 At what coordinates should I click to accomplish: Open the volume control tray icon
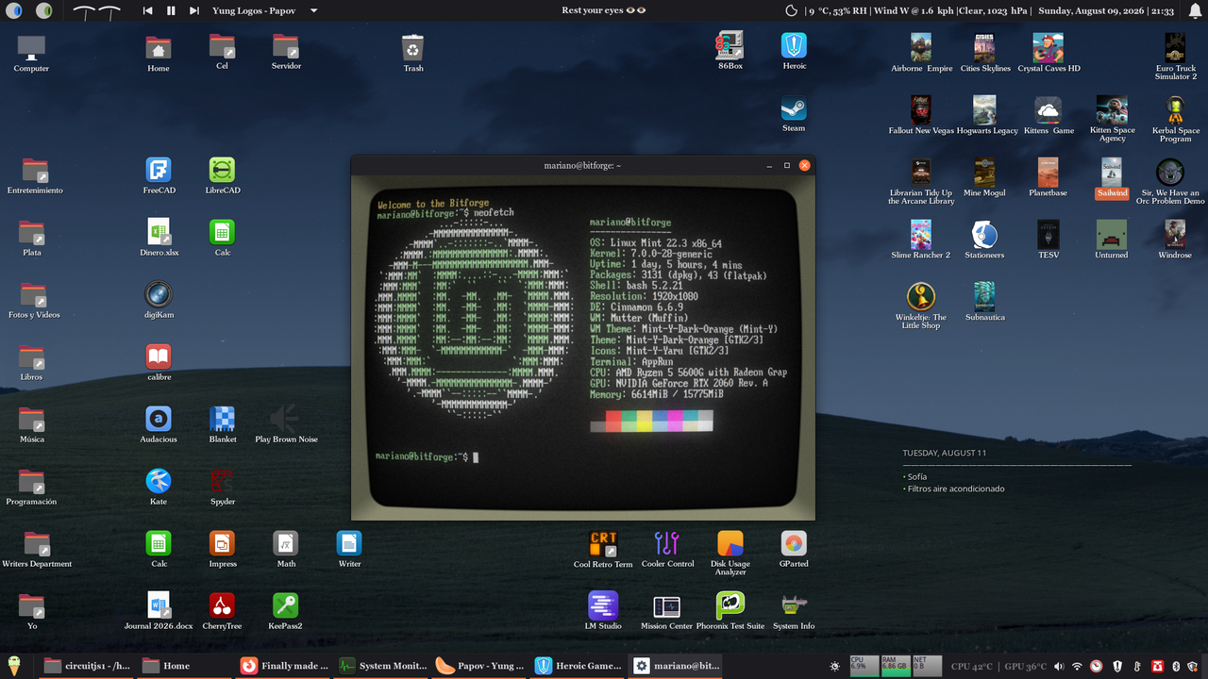[x=1059, y=666]
